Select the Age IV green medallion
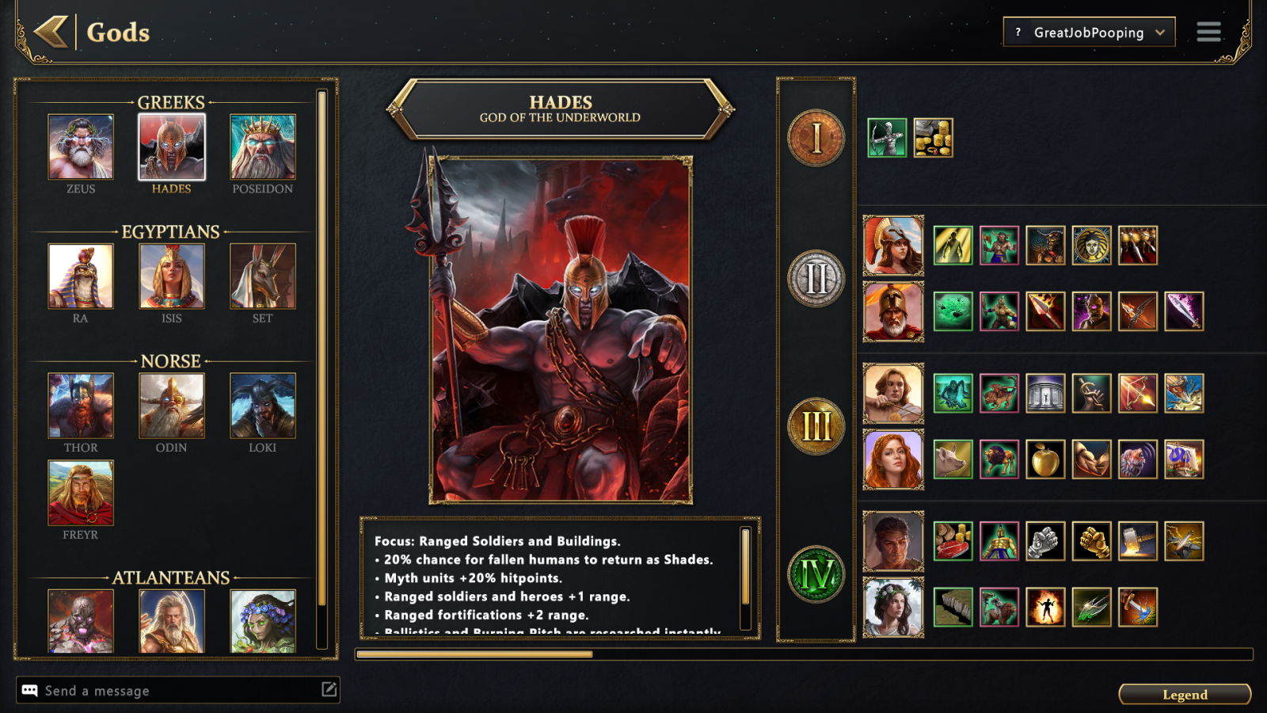This screenshot has height=713, width=1267. pos(816,574)
